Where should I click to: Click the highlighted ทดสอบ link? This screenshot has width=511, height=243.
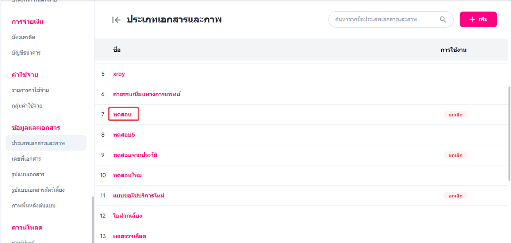pyautogui.click(x=122, y=115)
